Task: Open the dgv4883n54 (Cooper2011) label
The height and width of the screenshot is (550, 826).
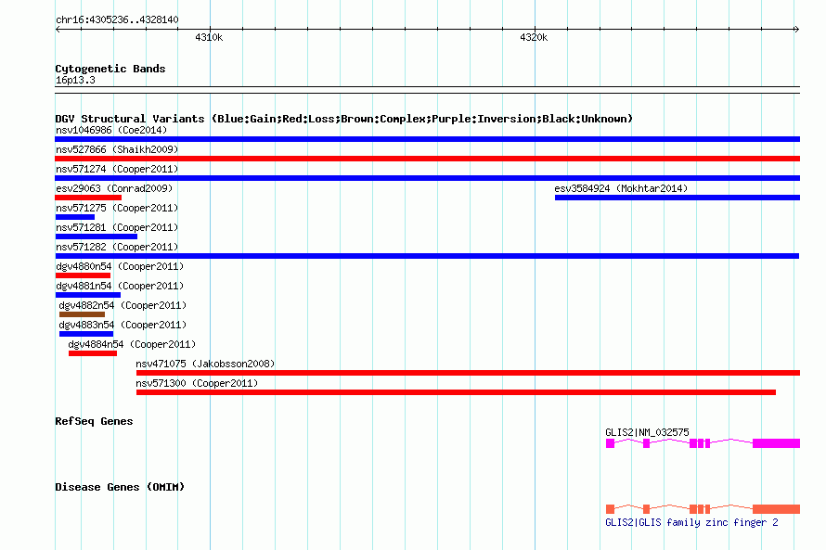Action: pos(123,325)
